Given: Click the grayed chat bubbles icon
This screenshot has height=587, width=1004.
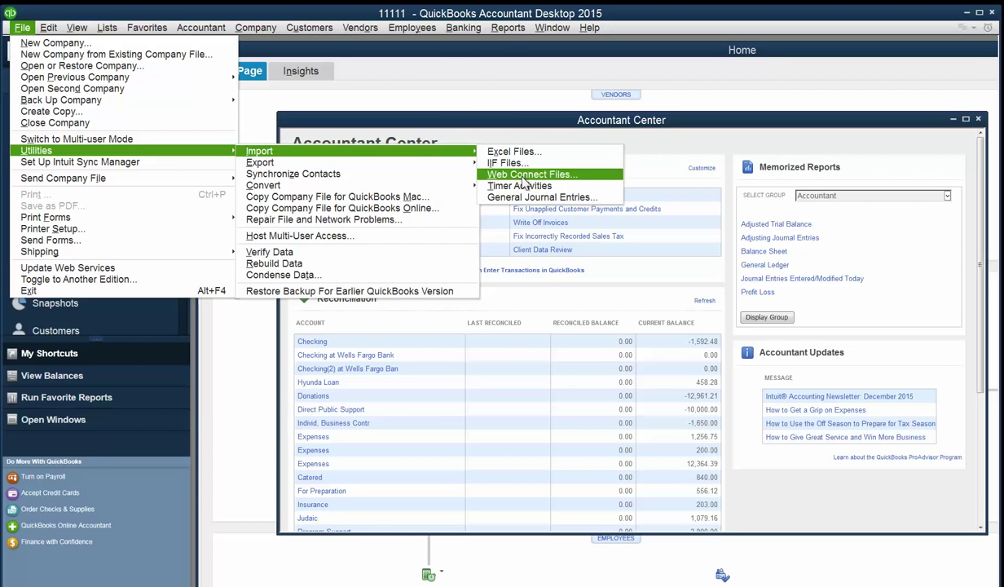Looking at the screenshot, I should pos(964,28).
